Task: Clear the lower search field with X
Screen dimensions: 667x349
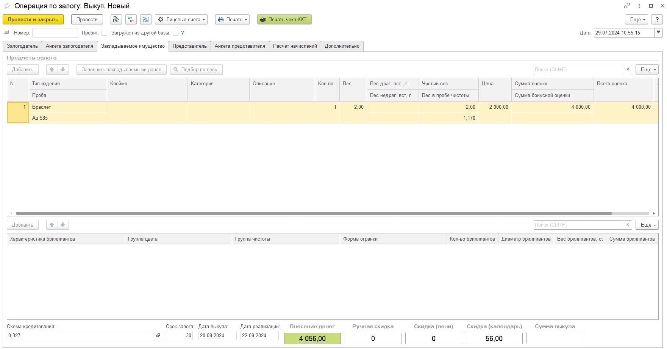Action: [x=628, y=225]
